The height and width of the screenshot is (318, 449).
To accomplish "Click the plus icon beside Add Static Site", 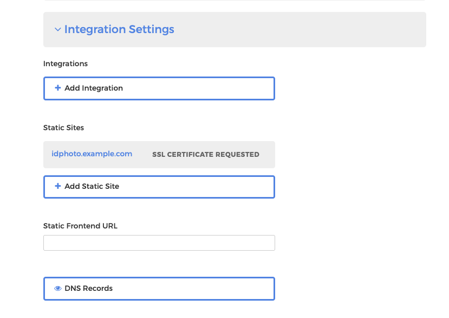I will click(57, 186).
